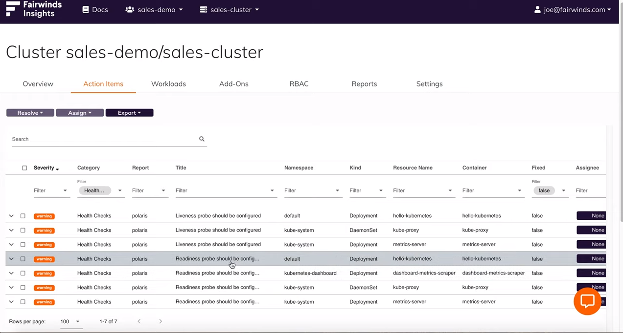The width and height of the screenshot is (623, 333).
Task: Change rows per page dropdown
Action: (x=70, y=322)
